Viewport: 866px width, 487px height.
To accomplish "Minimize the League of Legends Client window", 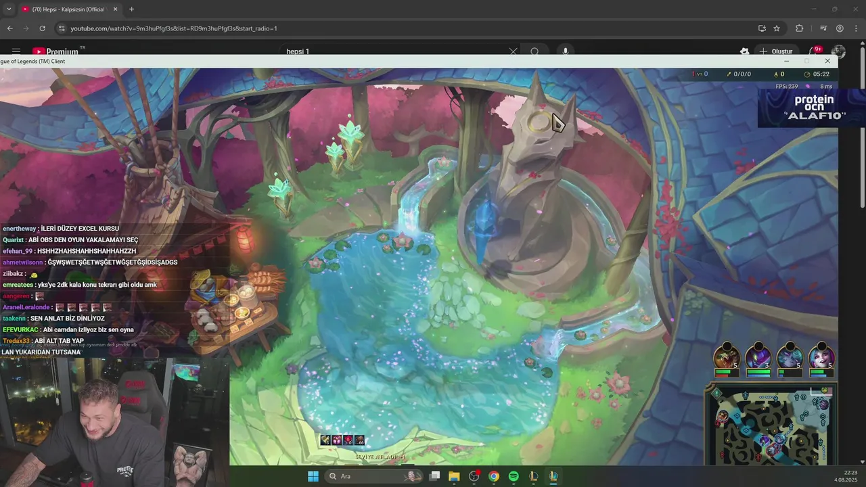I will [786, 61].
